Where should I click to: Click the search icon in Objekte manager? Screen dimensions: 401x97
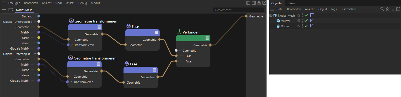click(382, 9)
